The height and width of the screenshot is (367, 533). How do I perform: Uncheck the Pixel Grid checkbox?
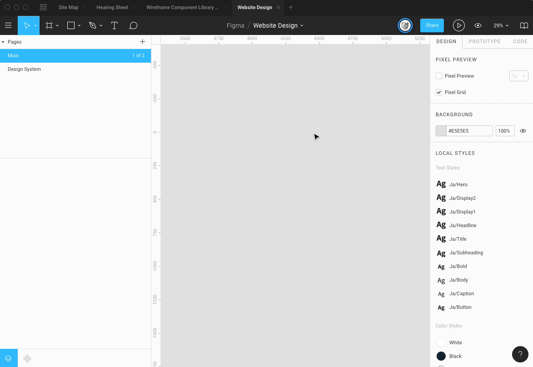click(x=439, y=92)
